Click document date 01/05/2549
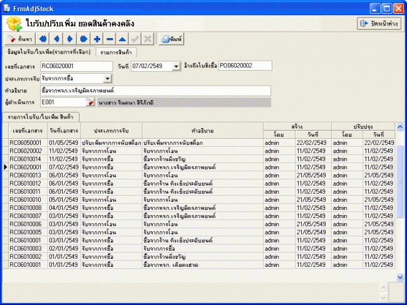This screenshot has height=305, width=407. coord(64,142)
